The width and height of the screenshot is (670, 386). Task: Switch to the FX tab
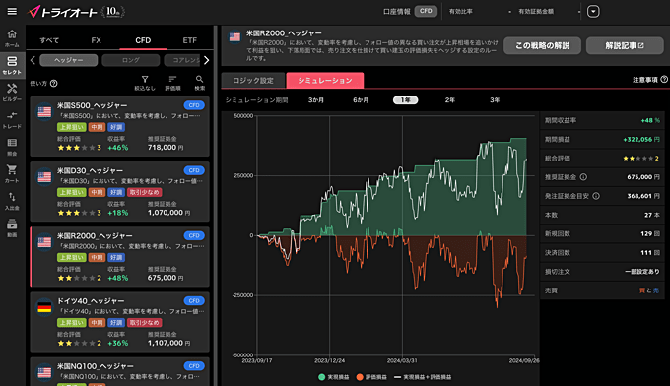click(97, 40)
